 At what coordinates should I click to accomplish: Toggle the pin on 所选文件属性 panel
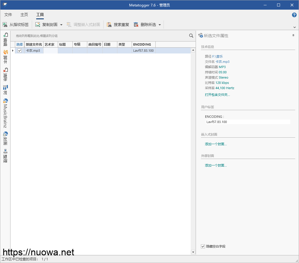click(293, 35)
